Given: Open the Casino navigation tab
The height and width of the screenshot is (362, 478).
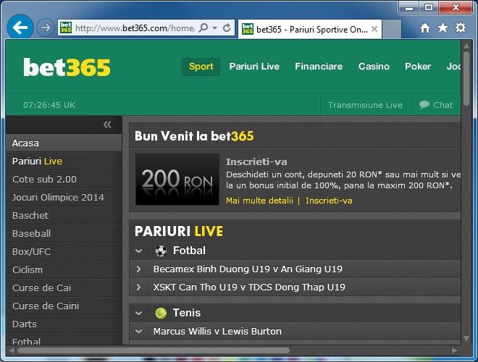Looking at the screenshot, I should point(374,67).
